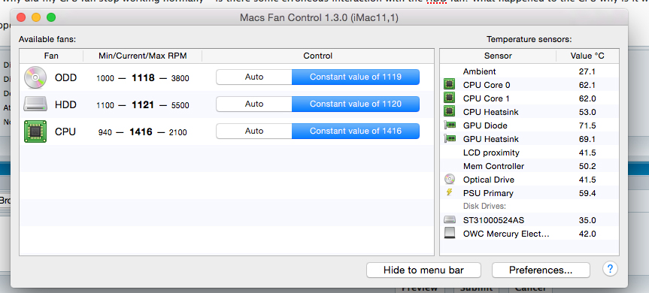Image resolution: width=649 pixels, height=293 pixels.
Task: Click the Min/Current/Max RPM column header
Action: point(142,56)
